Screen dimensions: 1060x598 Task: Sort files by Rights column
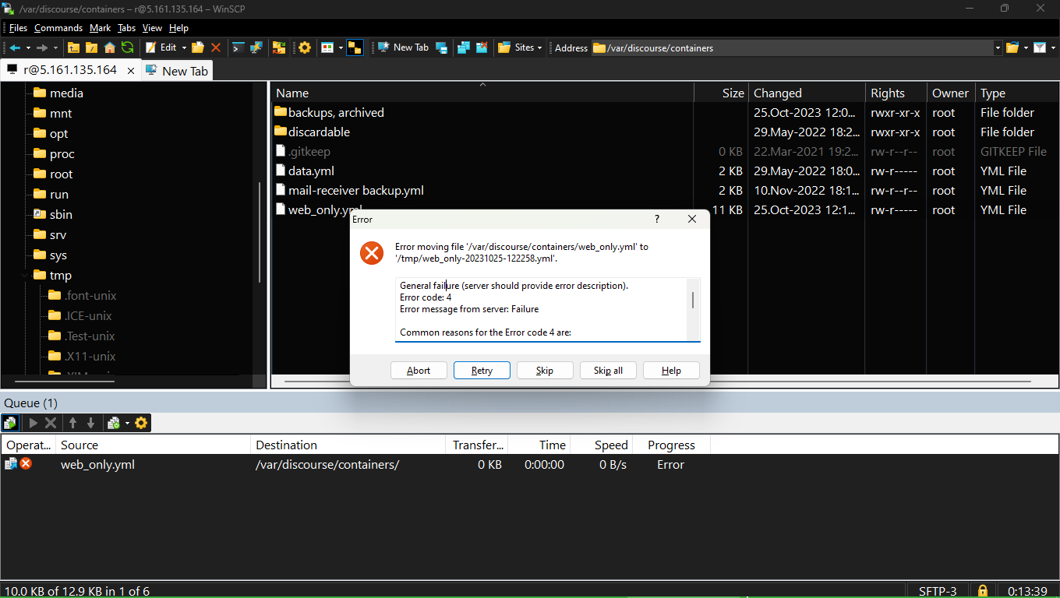tap(896, 93)
